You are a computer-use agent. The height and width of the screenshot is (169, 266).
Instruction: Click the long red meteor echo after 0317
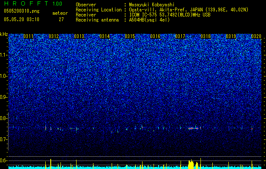(193, 128)
